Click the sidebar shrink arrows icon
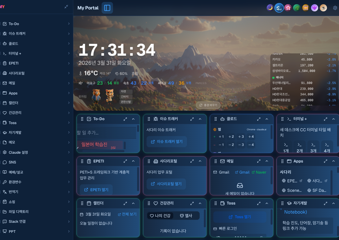 coord(66,7)
